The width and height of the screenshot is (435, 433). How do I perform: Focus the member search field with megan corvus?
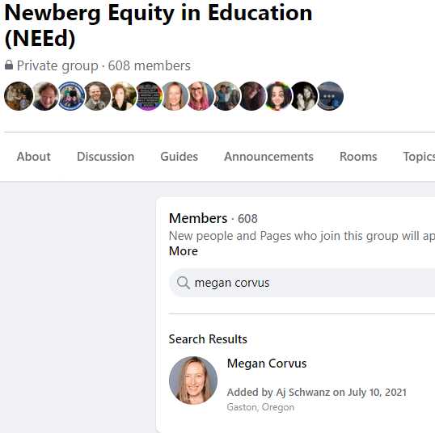(x=302, y=283)
